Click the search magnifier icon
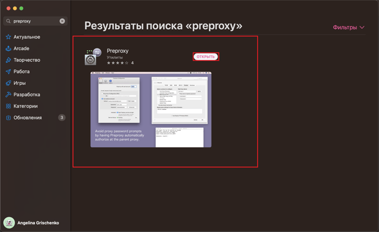379x232 pixels. [8, 21]
